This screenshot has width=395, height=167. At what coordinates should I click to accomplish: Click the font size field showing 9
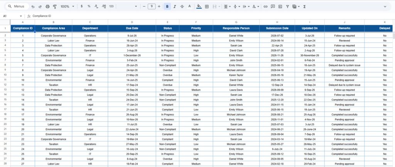(x=151, y=7)
